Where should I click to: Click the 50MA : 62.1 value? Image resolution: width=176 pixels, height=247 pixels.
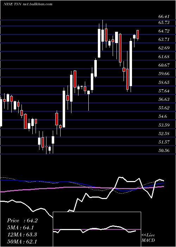tap(22, 241)
